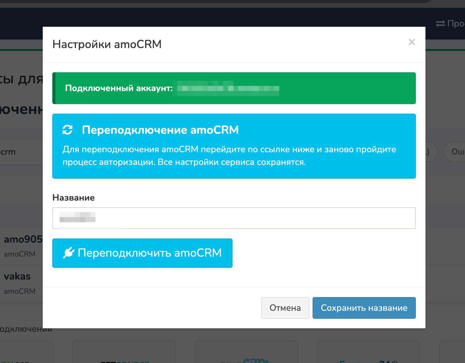Image resolution: width=465 pixels, height=363 pixels.
Task: Click the blurred account name in the green banner
Action: click(228, 88)
